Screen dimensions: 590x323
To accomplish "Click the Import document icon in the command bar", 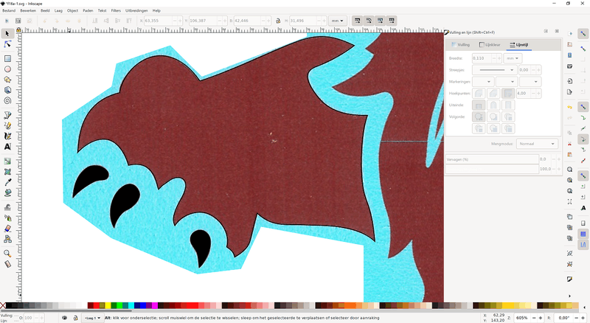I will click(569, 81).
